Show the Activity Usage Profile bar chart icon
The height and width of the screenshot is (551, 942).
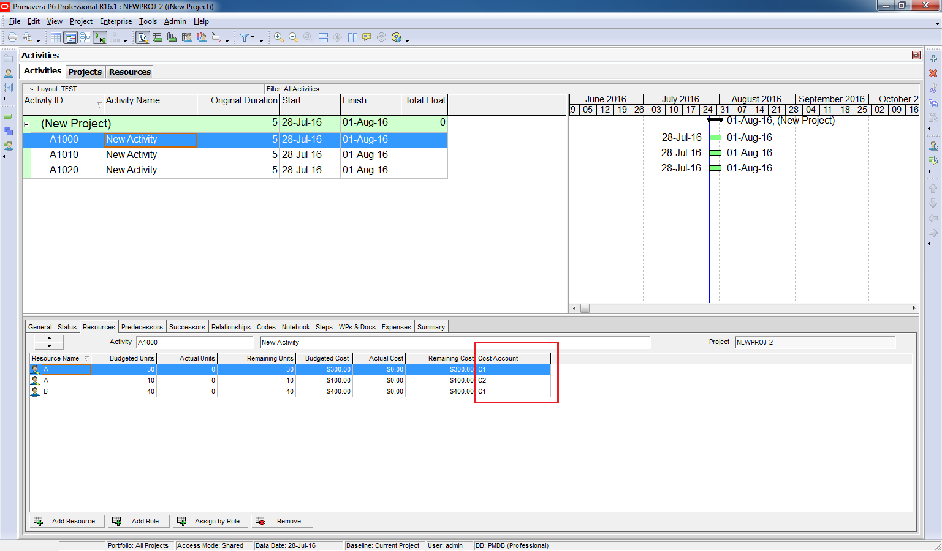point(172,37)
